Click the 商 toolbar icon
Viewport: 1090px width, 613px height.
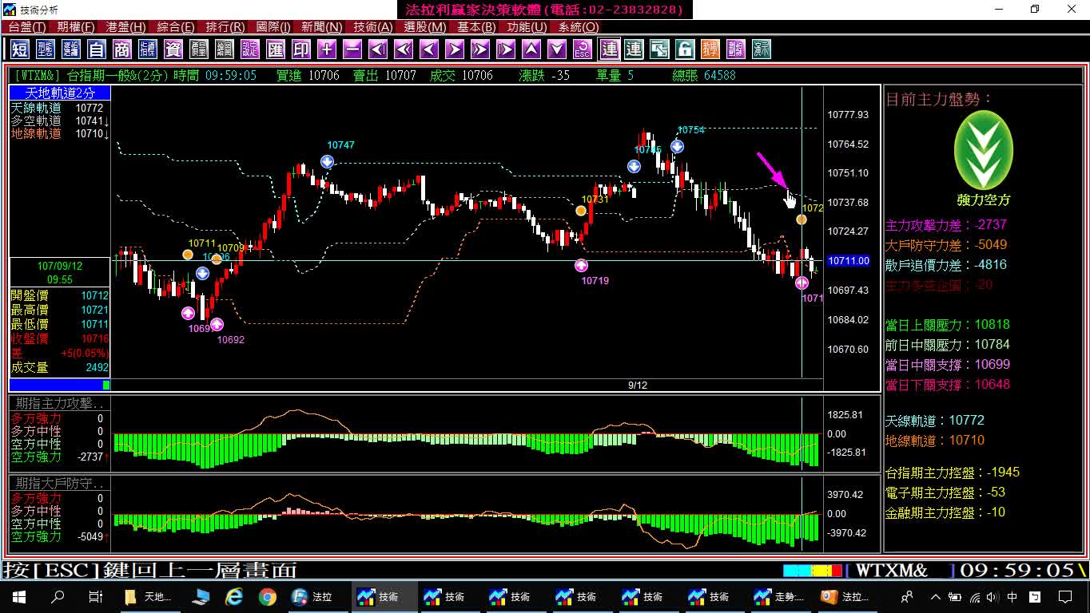122,49
